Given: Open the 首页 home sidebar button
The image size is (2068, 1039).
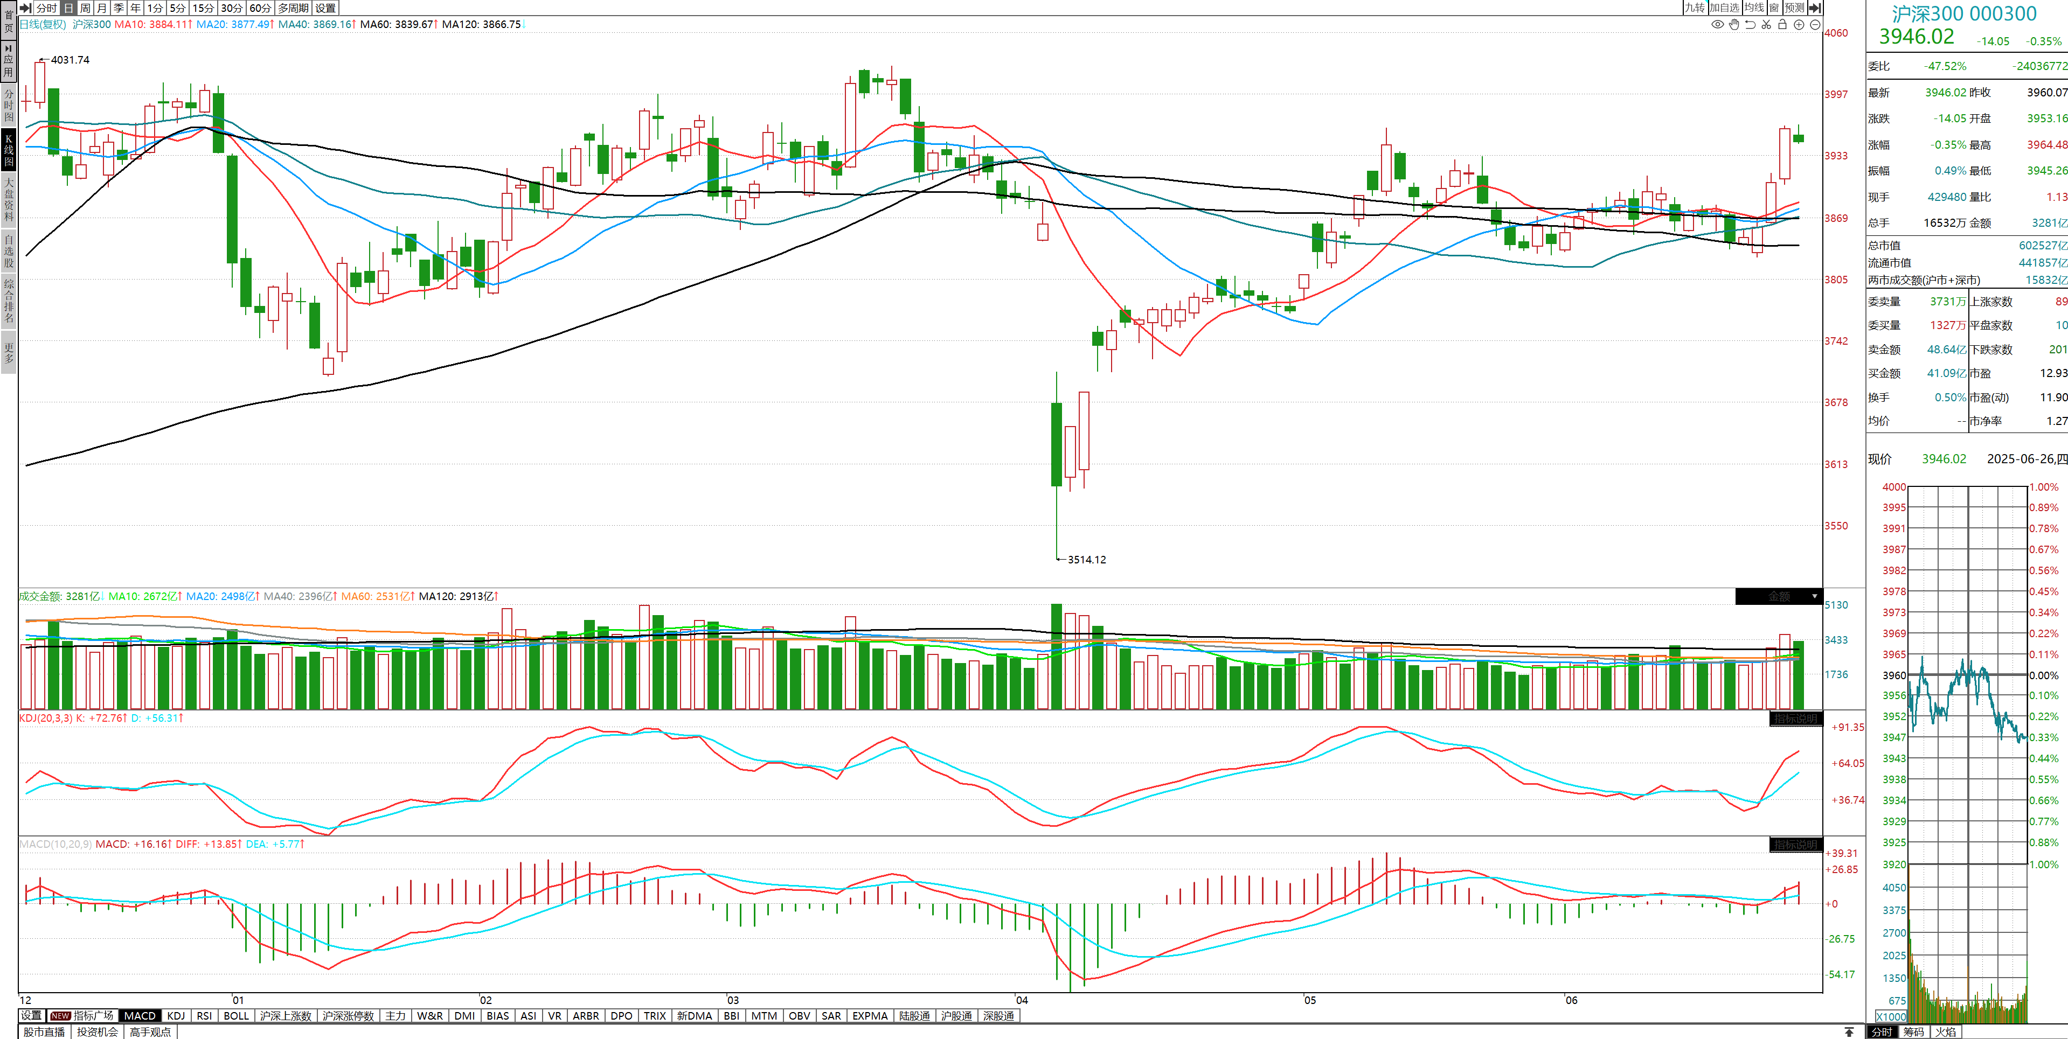Looking at the screenshot, I should click(8, 20).
